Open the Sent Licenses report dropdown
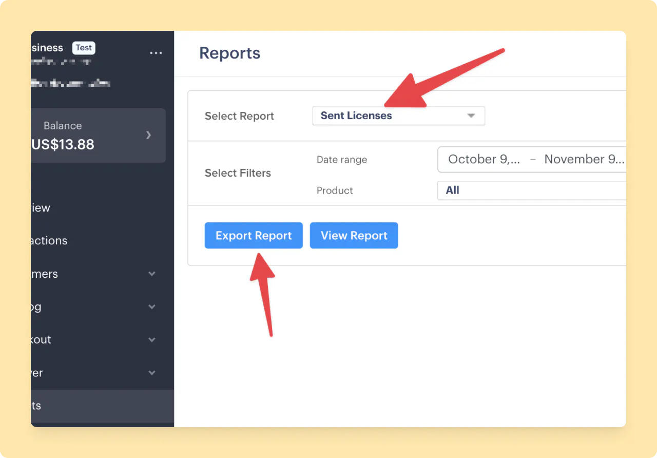The height and width of the screenshot is (458, 657). [x=398, y=116]
